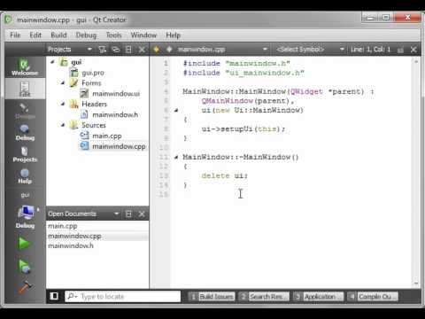This screenshot has height=319, width=425.
Task: Collapse the Sources folder arrow
Action: point(63,125)
